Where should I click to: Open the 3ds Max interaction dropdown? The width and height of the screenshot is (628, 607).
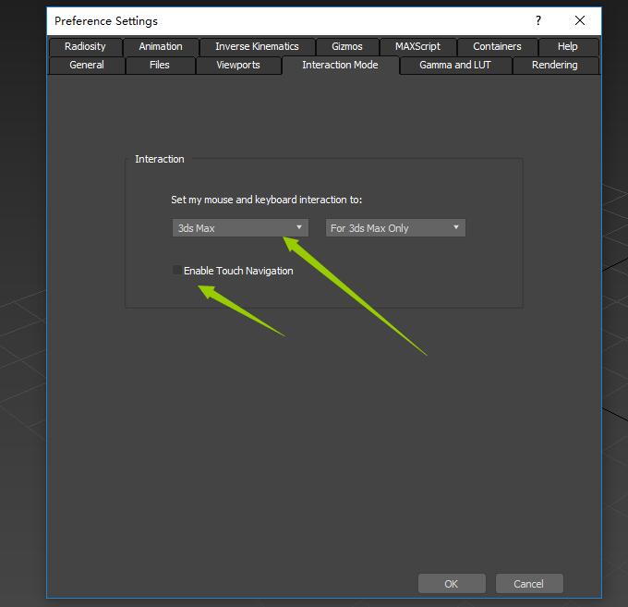(240, 227)
